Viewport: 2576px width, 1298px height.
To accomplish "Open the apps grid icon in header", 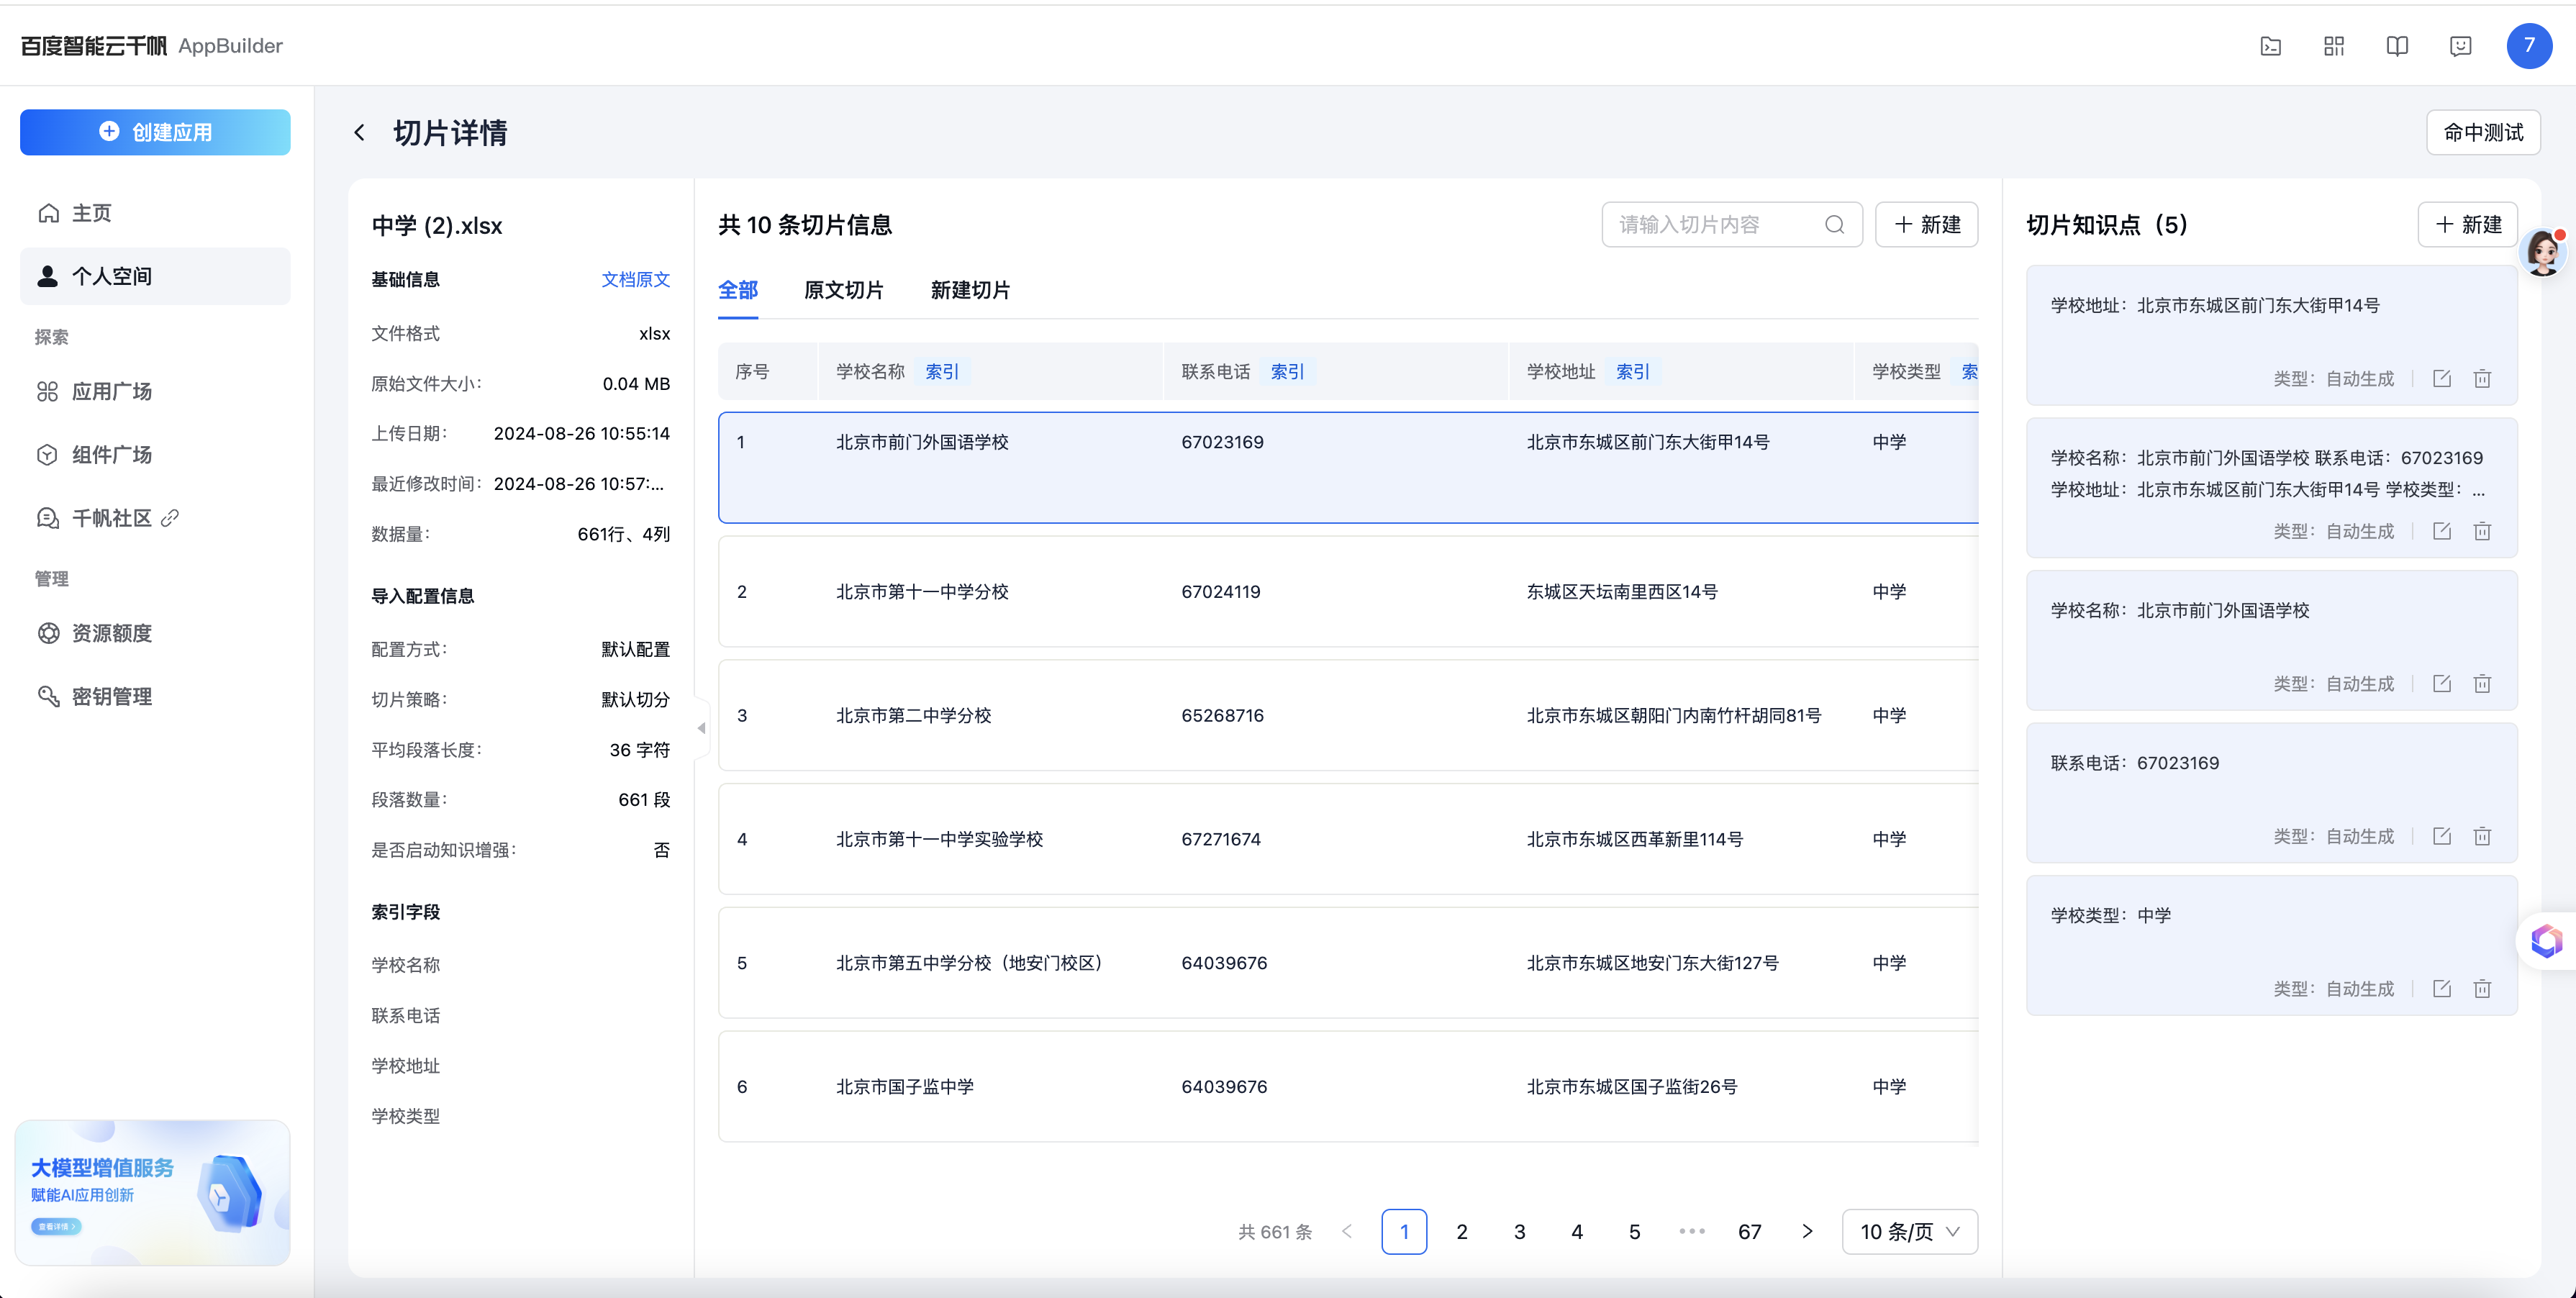I will (x=2334, y=46).
